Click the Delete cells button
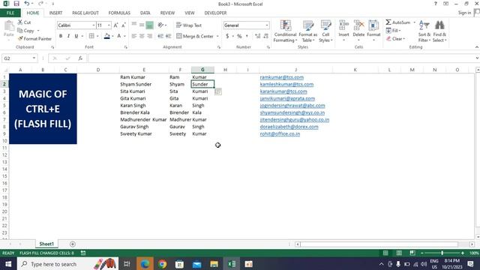The height and width of the screenshot is (270, 480). pos(358,31)
